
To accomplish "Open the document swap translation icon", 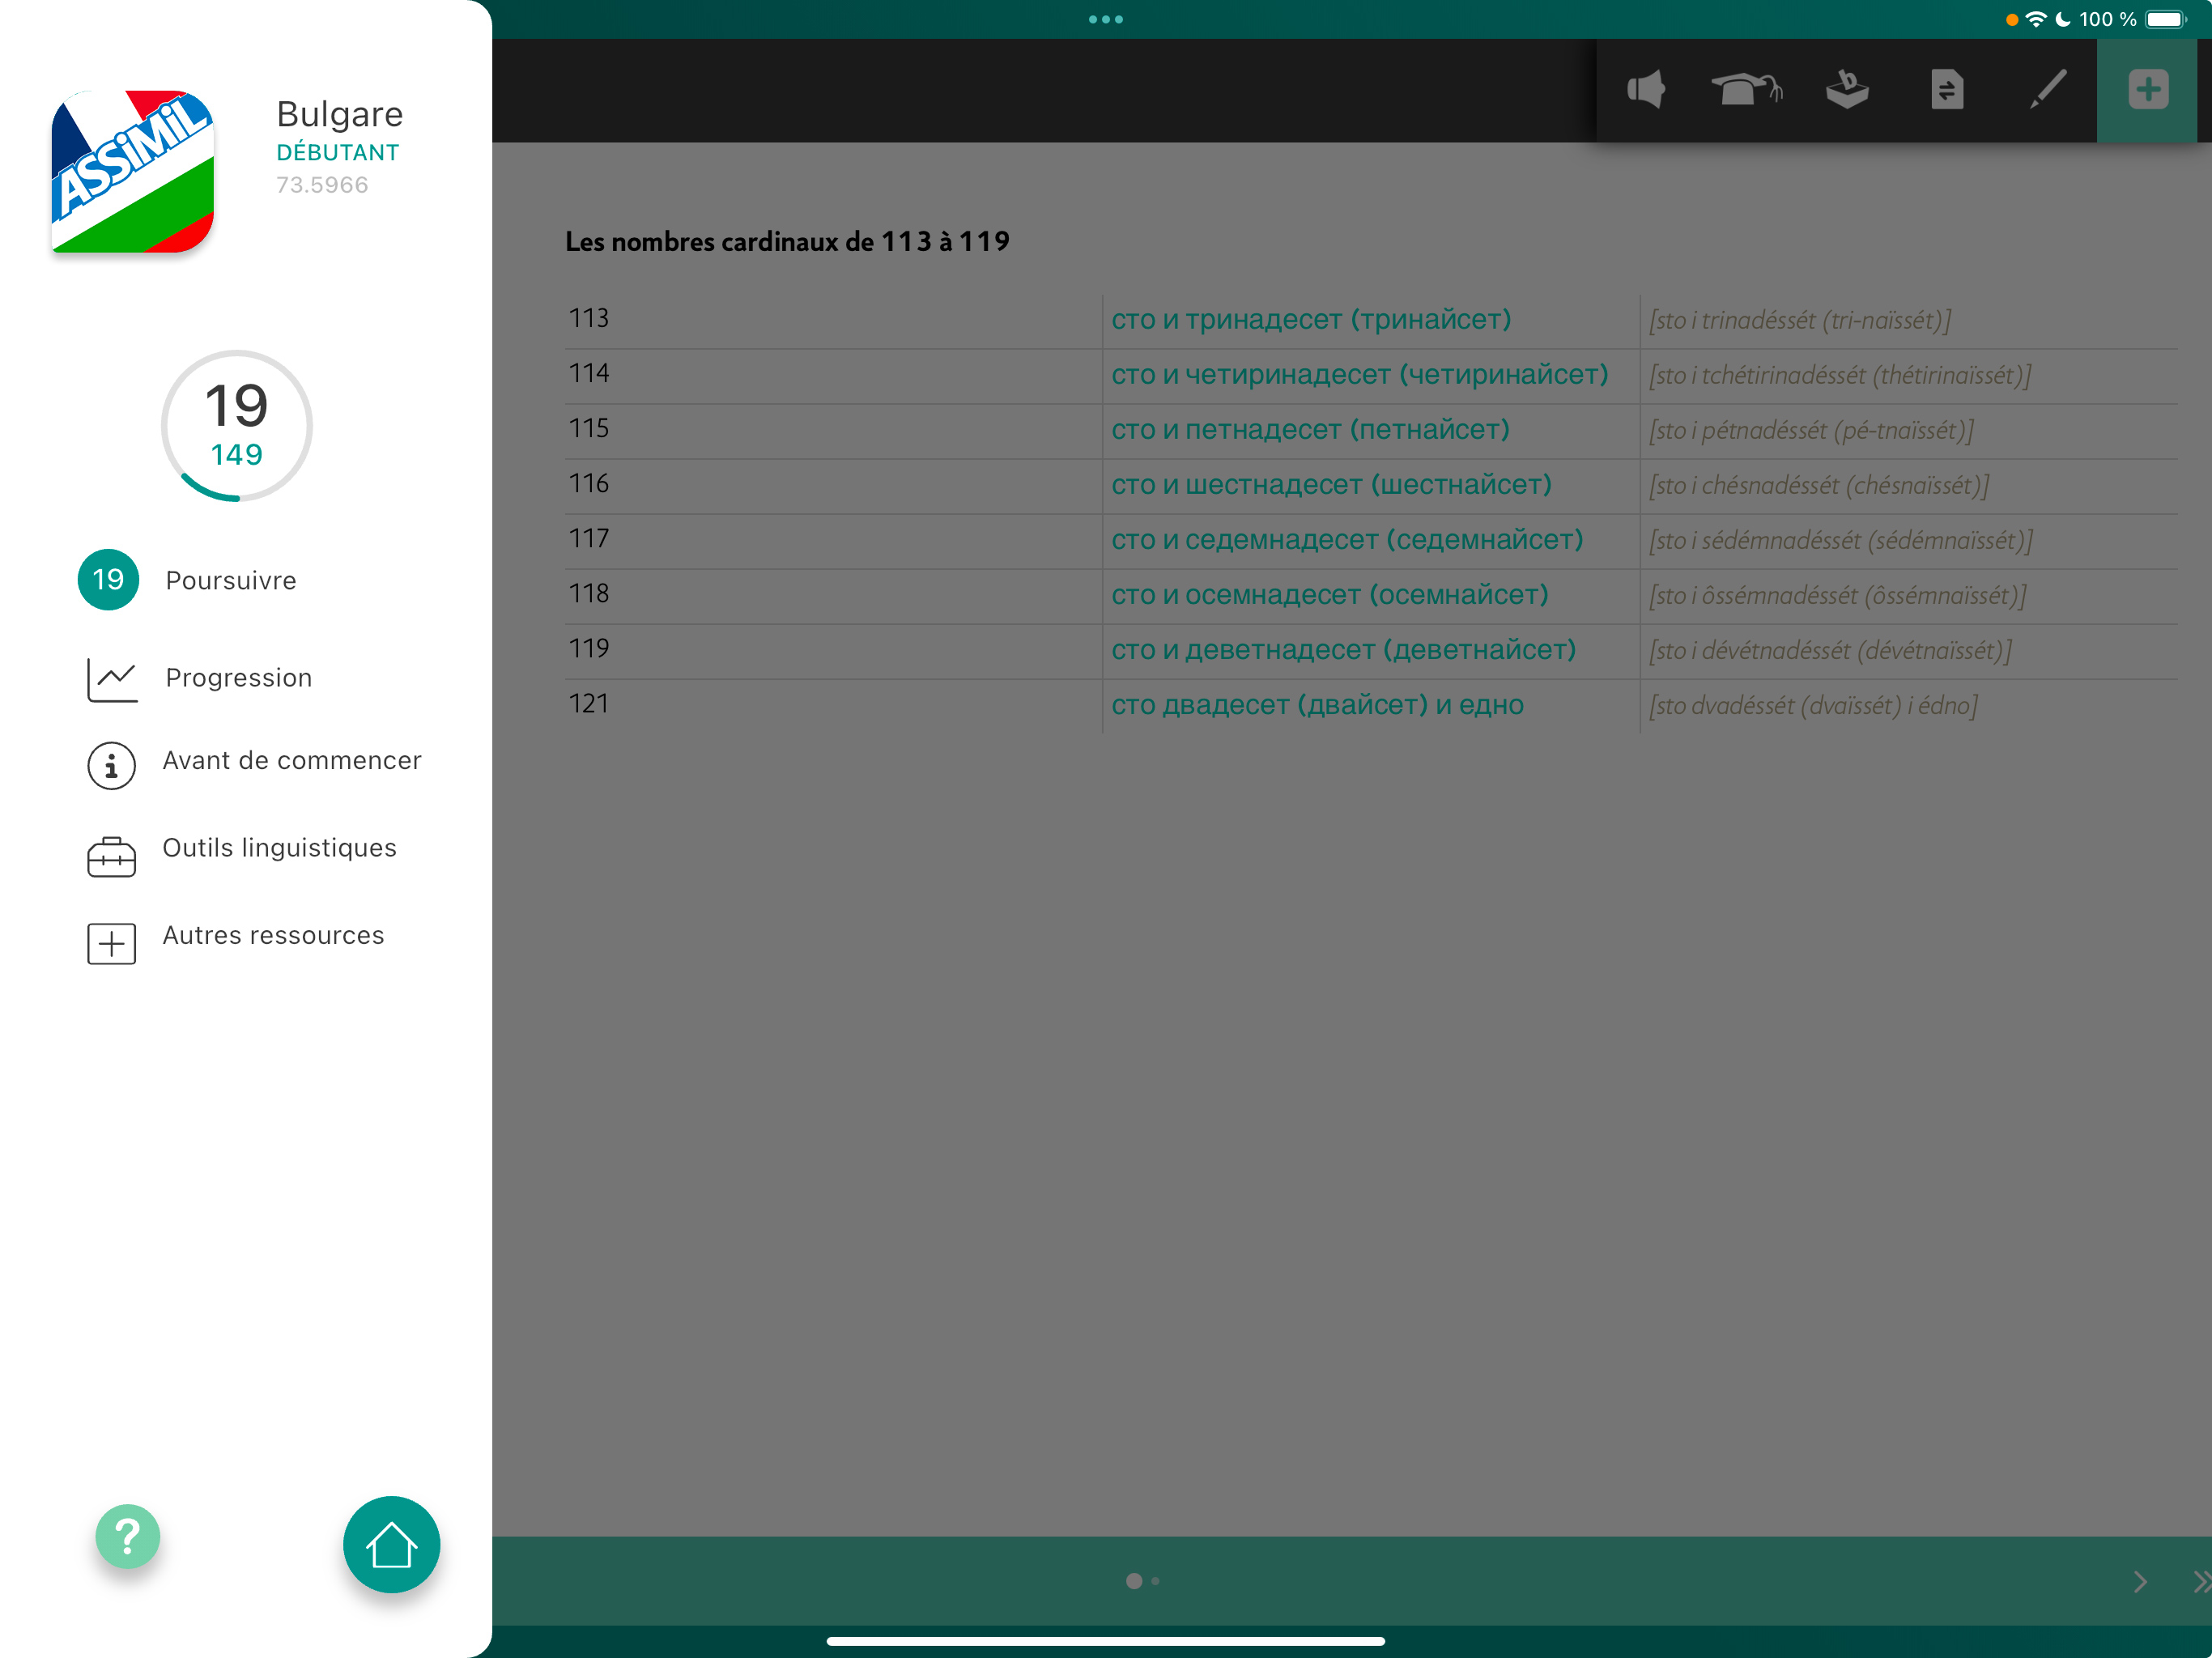I will (1947, 90).
